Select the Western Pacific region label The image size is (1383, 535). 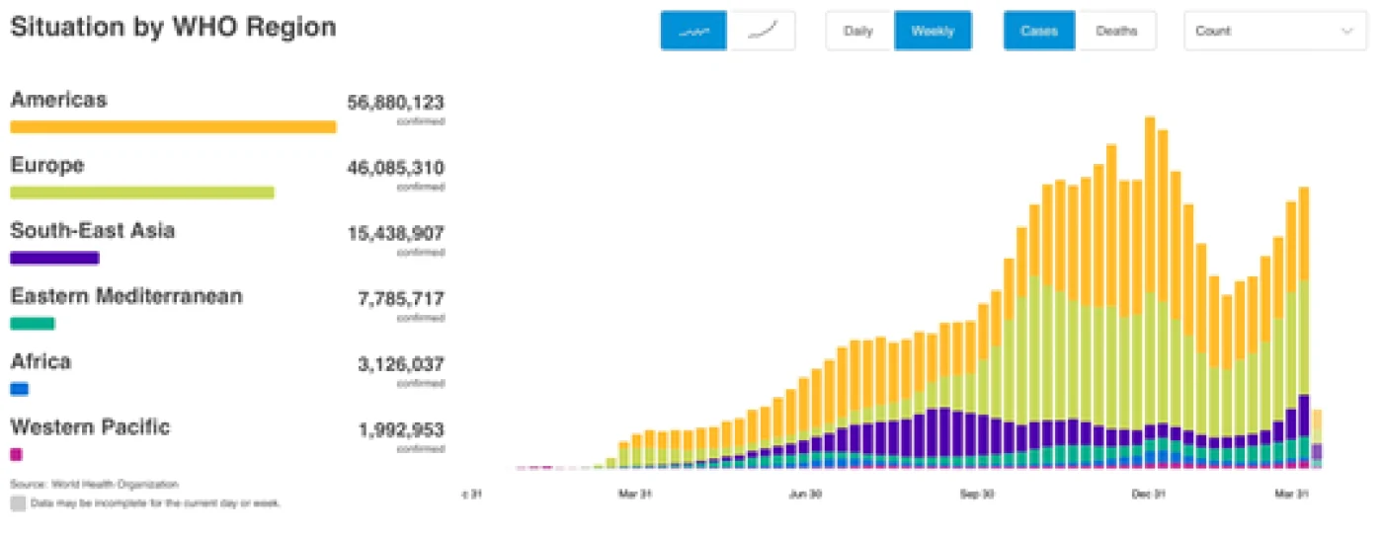pyautogui.click(x=90, y=427)
